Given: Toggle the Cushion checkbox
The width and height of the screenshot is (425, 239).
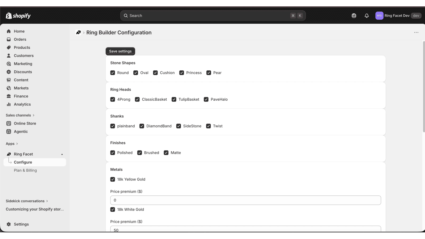Looking at the screenshot, I should pos(155,73).
